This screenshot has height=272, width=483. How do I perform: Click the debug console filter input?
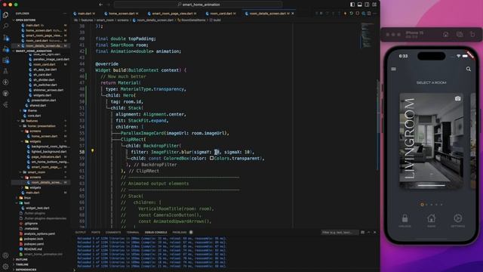click(340, 232)
